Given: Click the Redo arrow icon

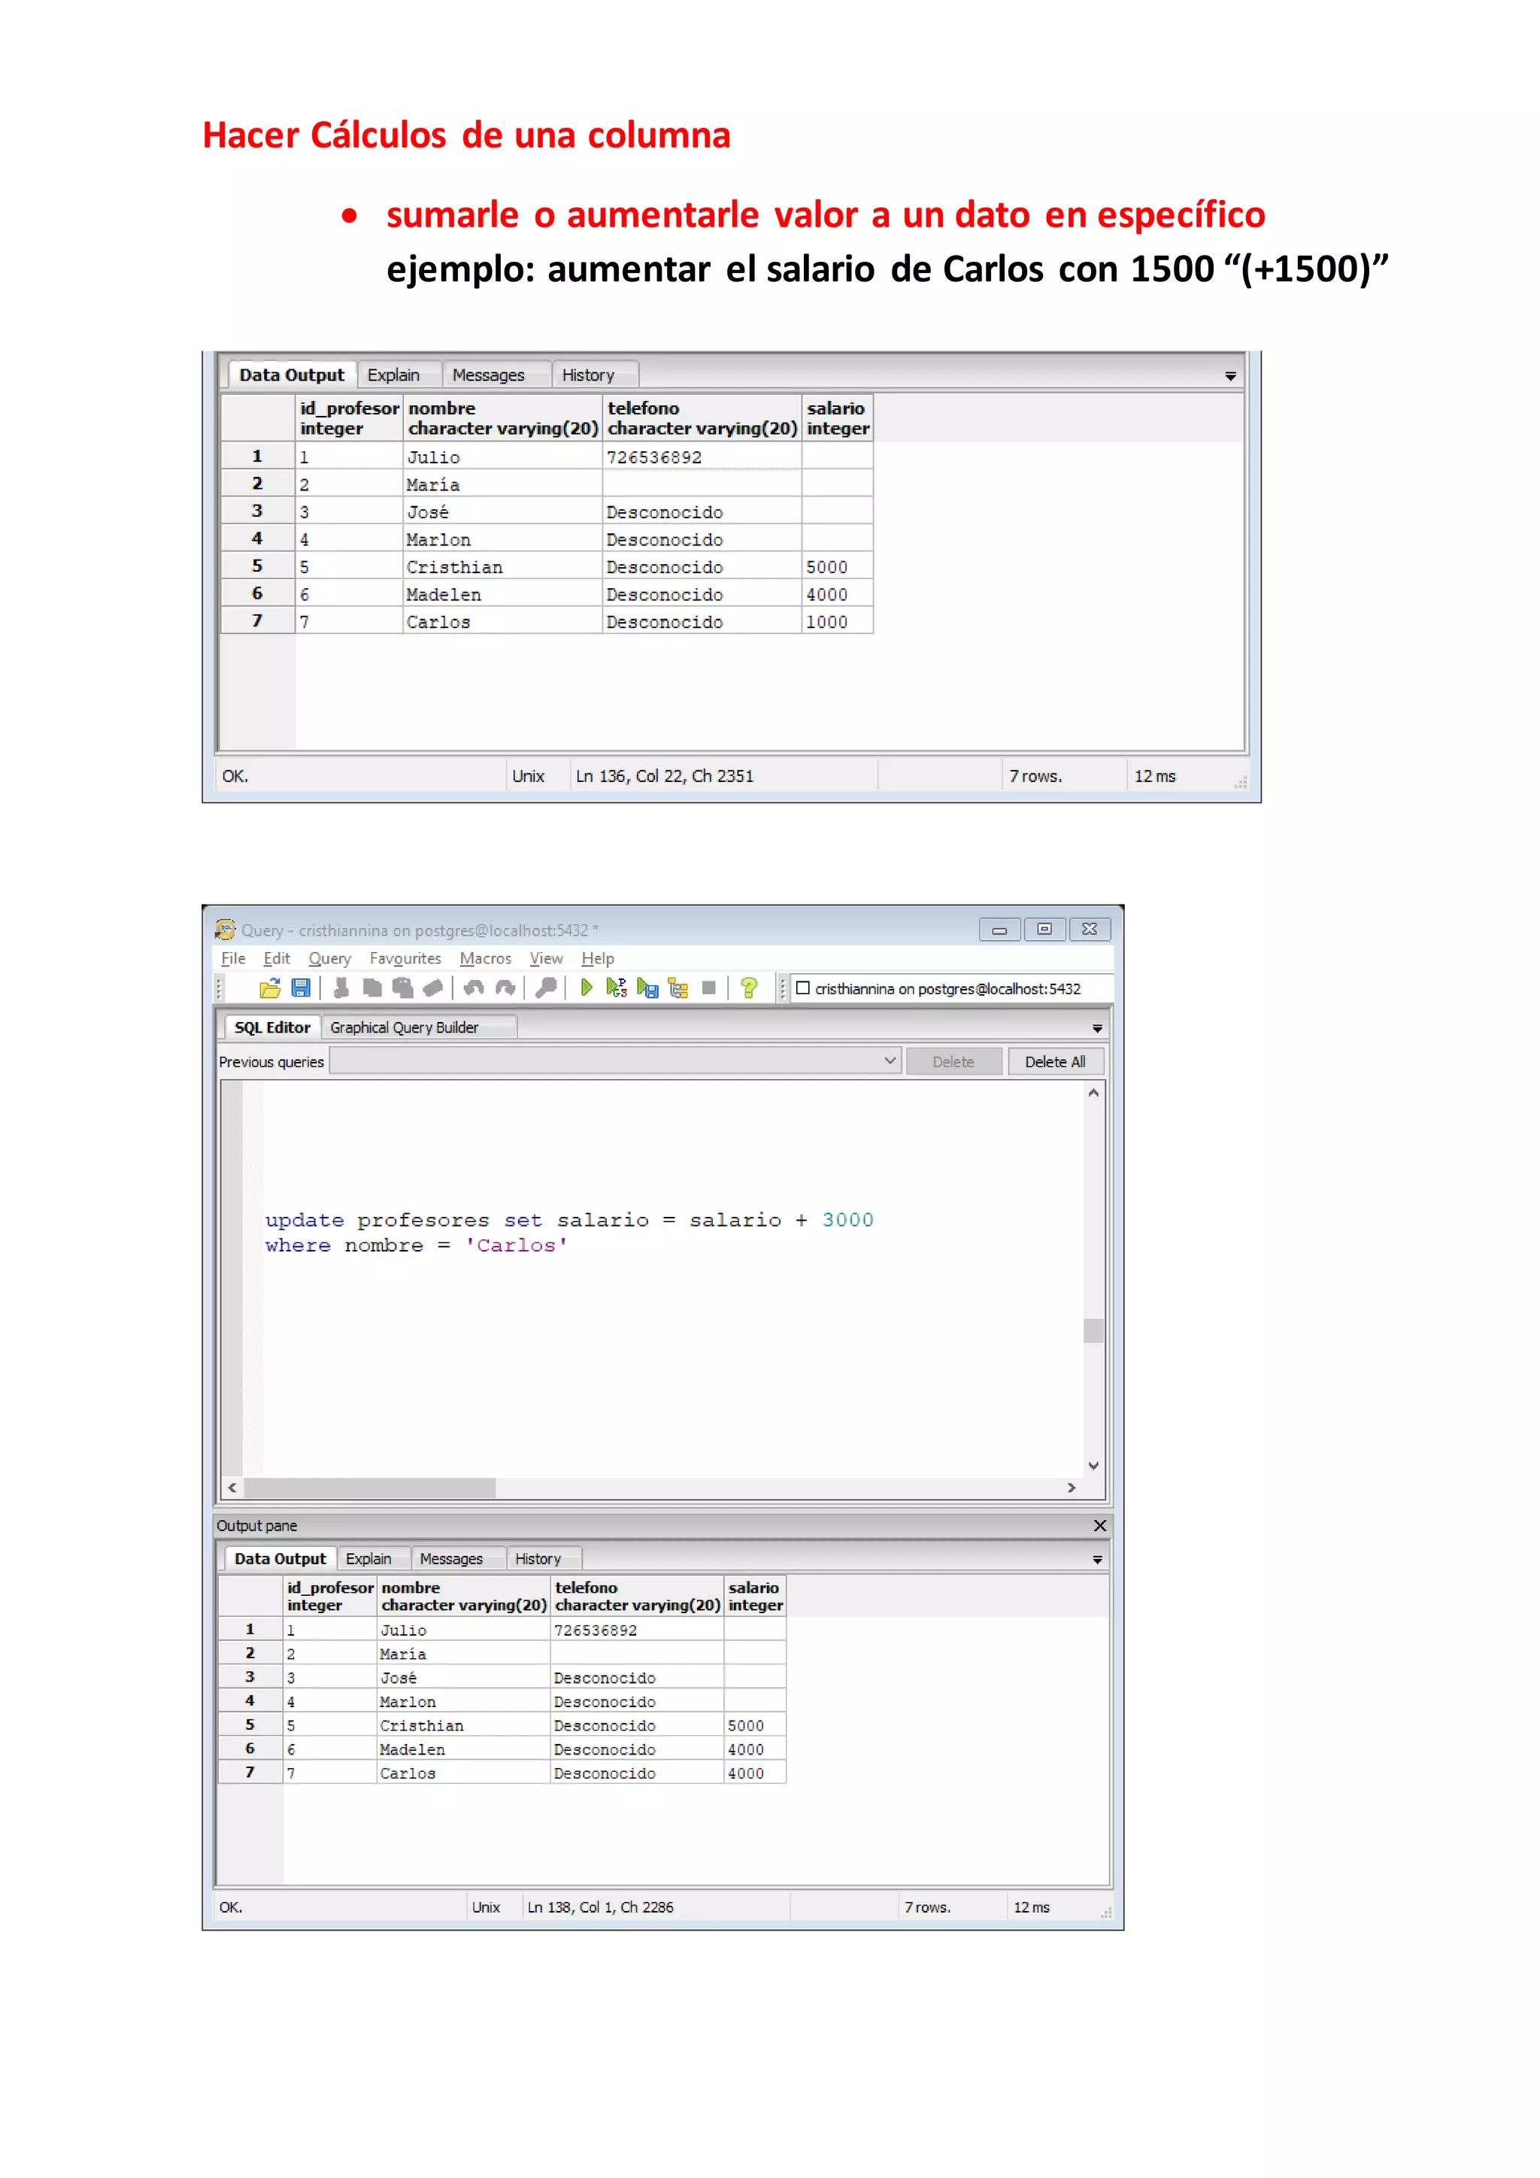Looking at the screenshot, I should point(505,988).
